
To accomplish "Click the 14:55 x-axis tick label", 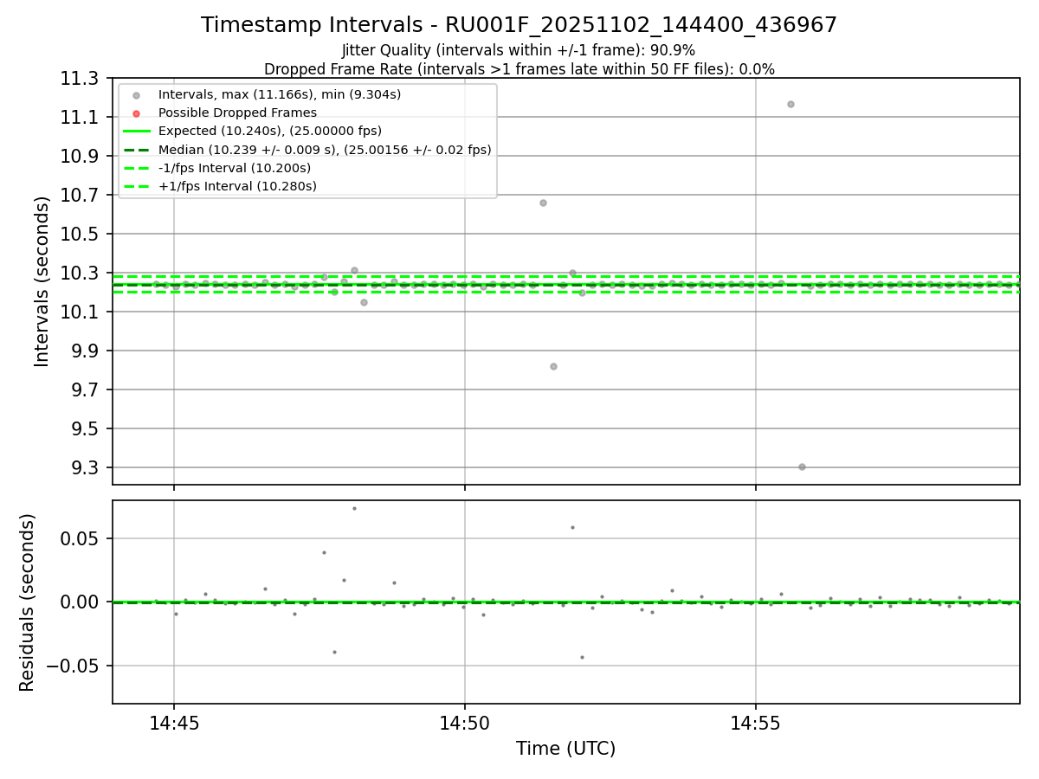I will pyautogui.click(x=756, y=722).
